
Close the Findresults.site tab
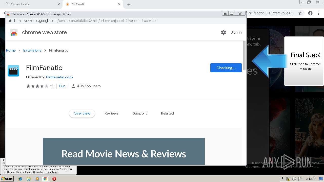coord(59,4)
